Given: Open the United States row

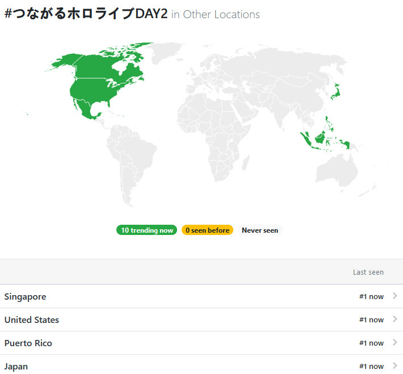Looking at the screenshot, I should pos(201,320).
